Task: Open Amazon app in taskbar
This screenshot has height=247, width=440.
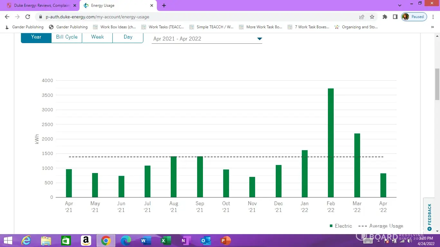Action: click(86, 240)
